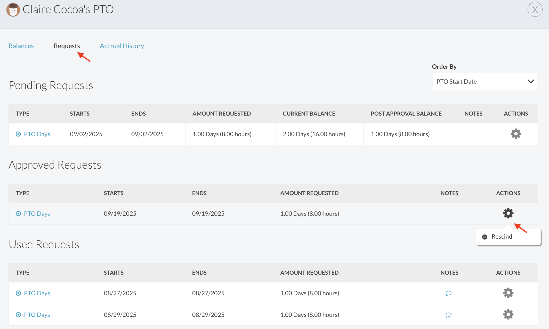View note bubble for 08/29/2025 request
The image size is (549, 329).
coord(448,315)
